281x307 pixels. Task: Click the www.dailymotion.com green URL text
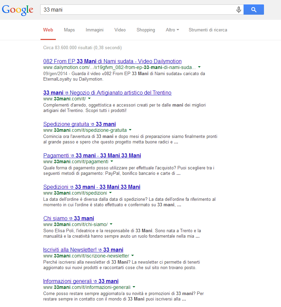[x=119, y=67]
